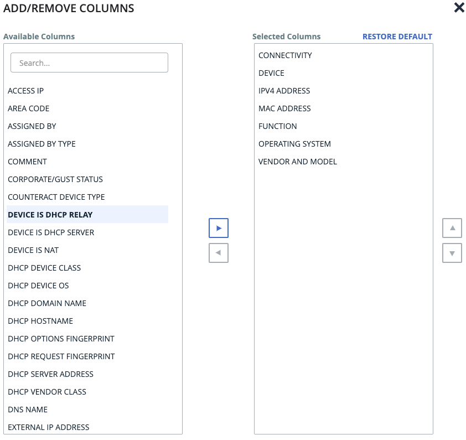Pick ASSIGNED BY TYPE available column
This screenshot has width=466, height=440.
pyautogui.click(x=42, y=144)
